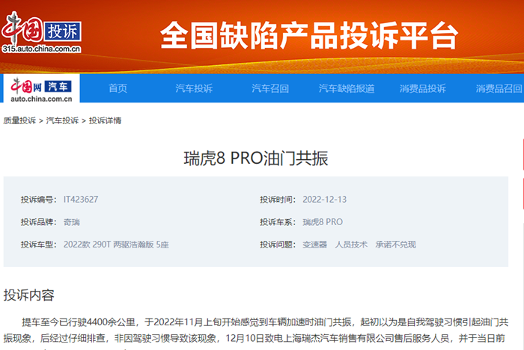Screen dimensions: 524x350
Task: Click the 全国缺陷产品投诉平台 banner title
Action: (x=308, y=35)
